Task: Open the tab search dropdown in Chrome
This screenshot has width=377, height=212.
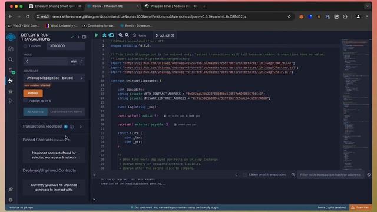Action: click(367, 6)
